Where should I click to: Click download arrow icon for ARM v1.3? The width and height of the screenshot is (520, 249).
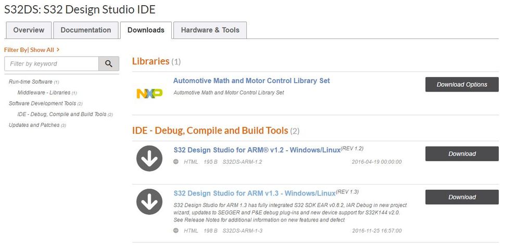tap(149, 202)
